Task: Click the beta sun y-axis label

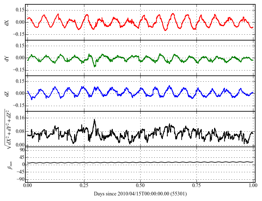Action: (10, 165)
